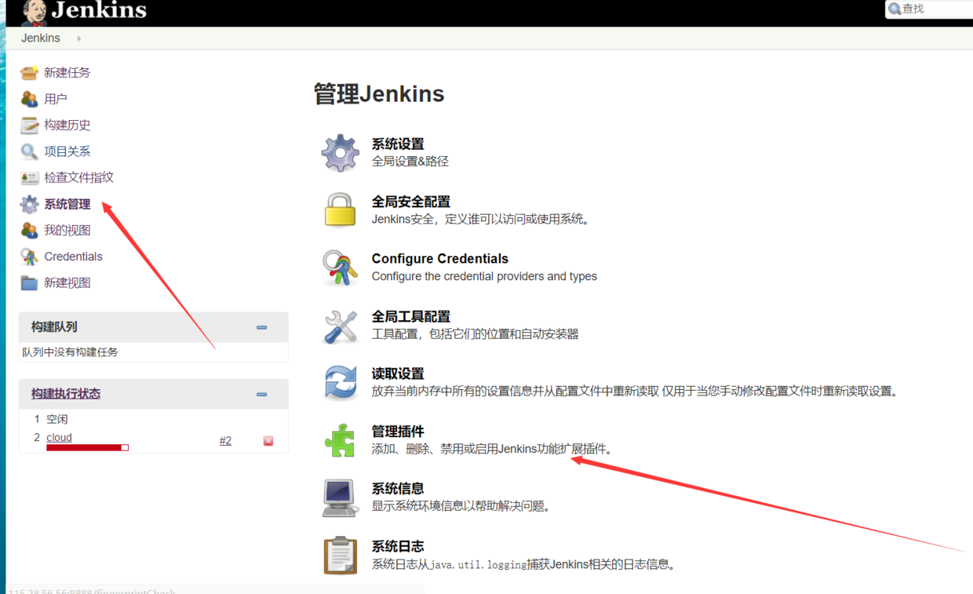
Task: Click the cloud build progress bar
Action: 87,448
